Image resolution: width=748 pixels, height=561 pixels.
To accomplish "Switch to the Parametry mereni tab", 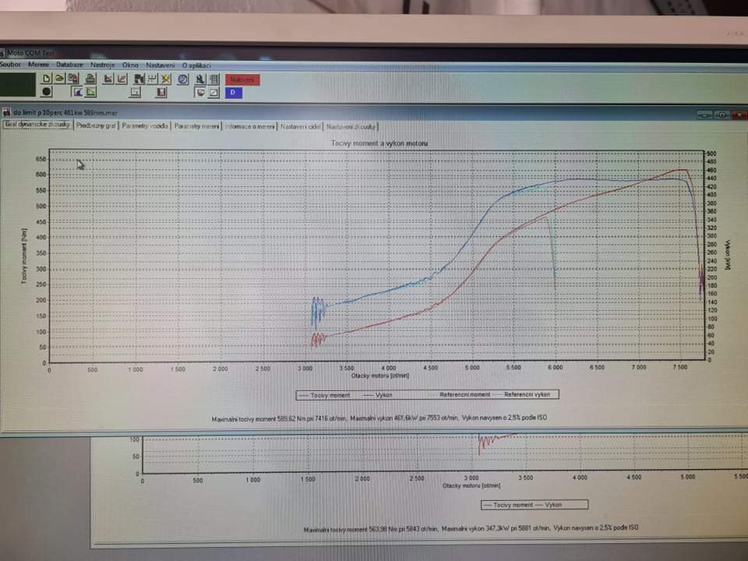I will (x=196, y=125).
